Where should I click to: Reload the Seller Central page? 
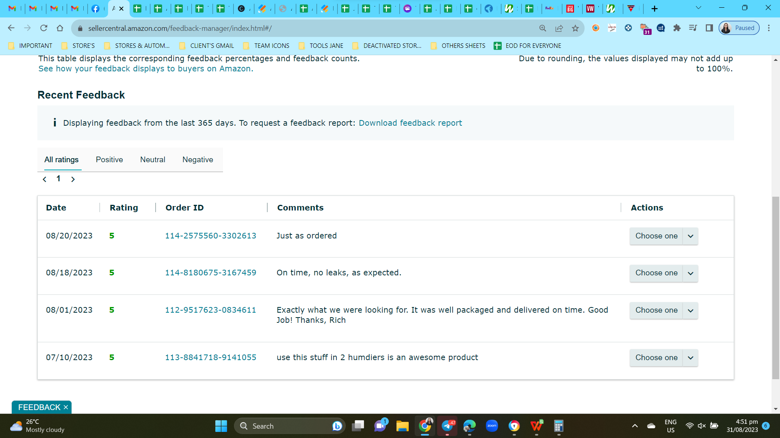(x=43, y=28)
